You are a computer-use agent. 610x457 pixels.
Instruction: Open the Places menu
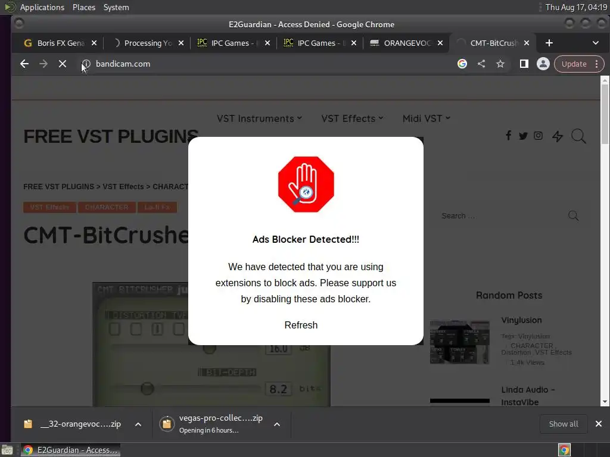click(83, 7)
